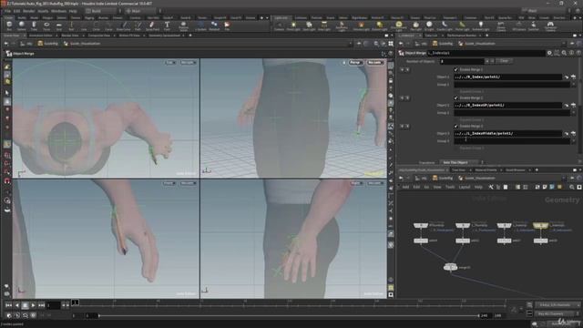
Task: Toggle Enable Merge 2 checkbox
Action: tap(455, 97)
